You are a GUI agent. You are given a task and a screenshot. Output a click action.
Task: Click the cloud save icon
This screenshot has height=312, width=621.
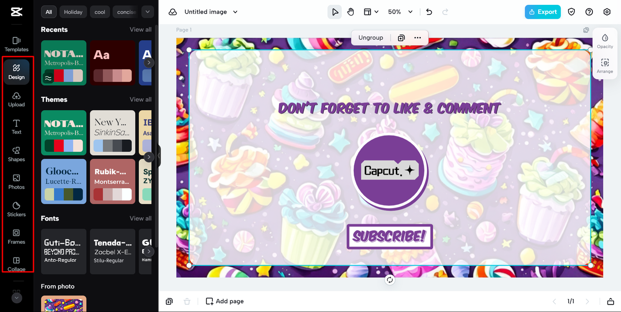tap(173, 12)
